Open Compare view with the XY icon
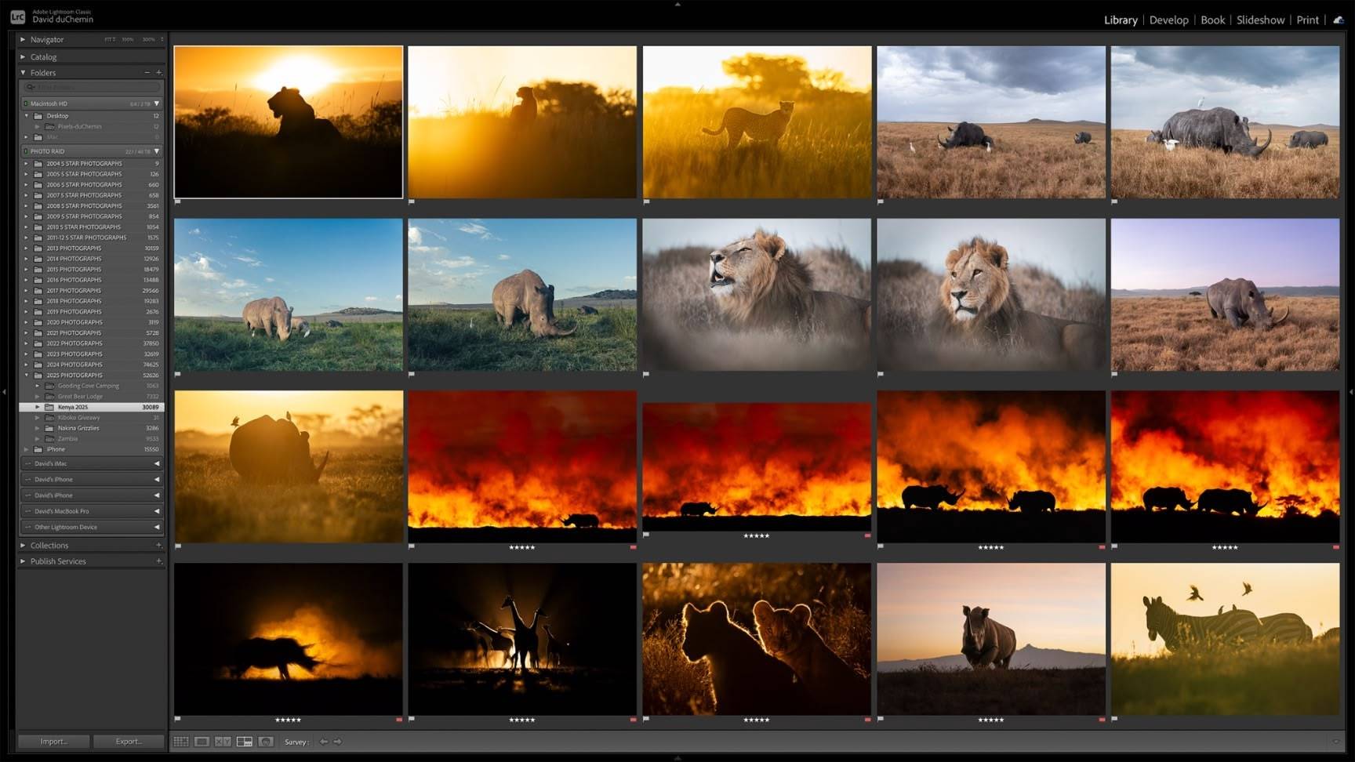Image resolution: width=1355 pixels, height=762 pixels. 223,742
